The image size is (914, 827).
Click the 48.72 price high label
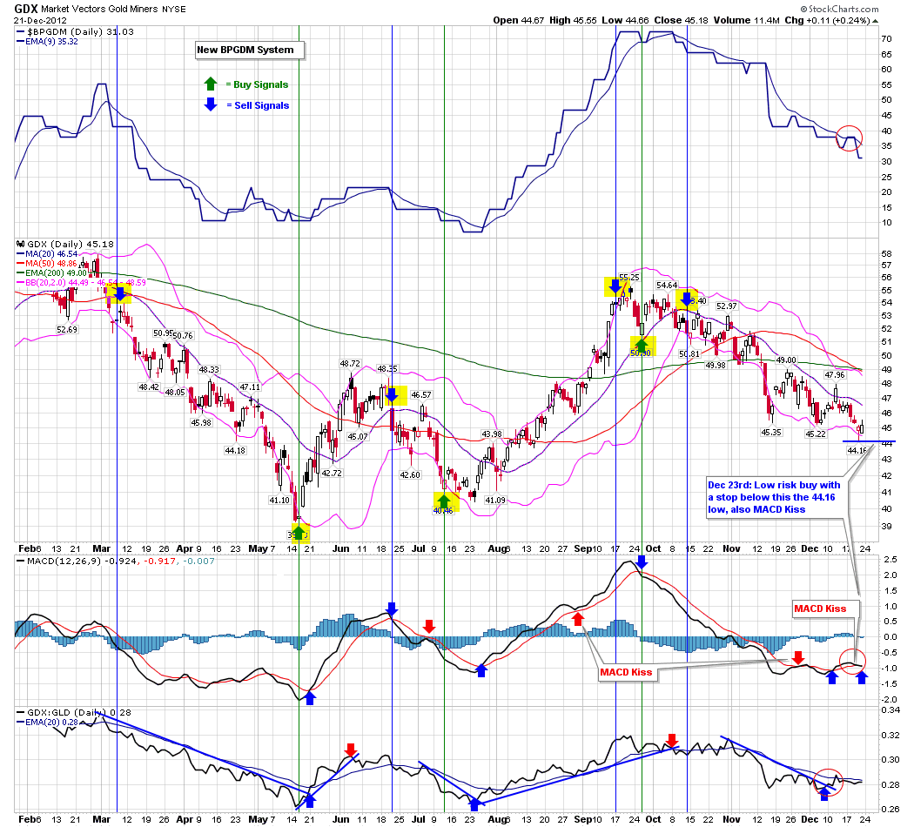pyautogui.click(x=350, y=364)
